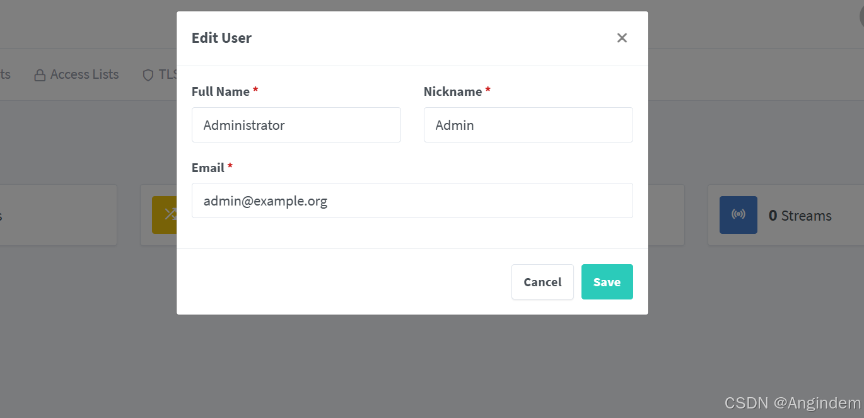Viewport: 864px width, 418px height.
Task: Open the 0 Streams dashboard card
Action: [786, 215]
